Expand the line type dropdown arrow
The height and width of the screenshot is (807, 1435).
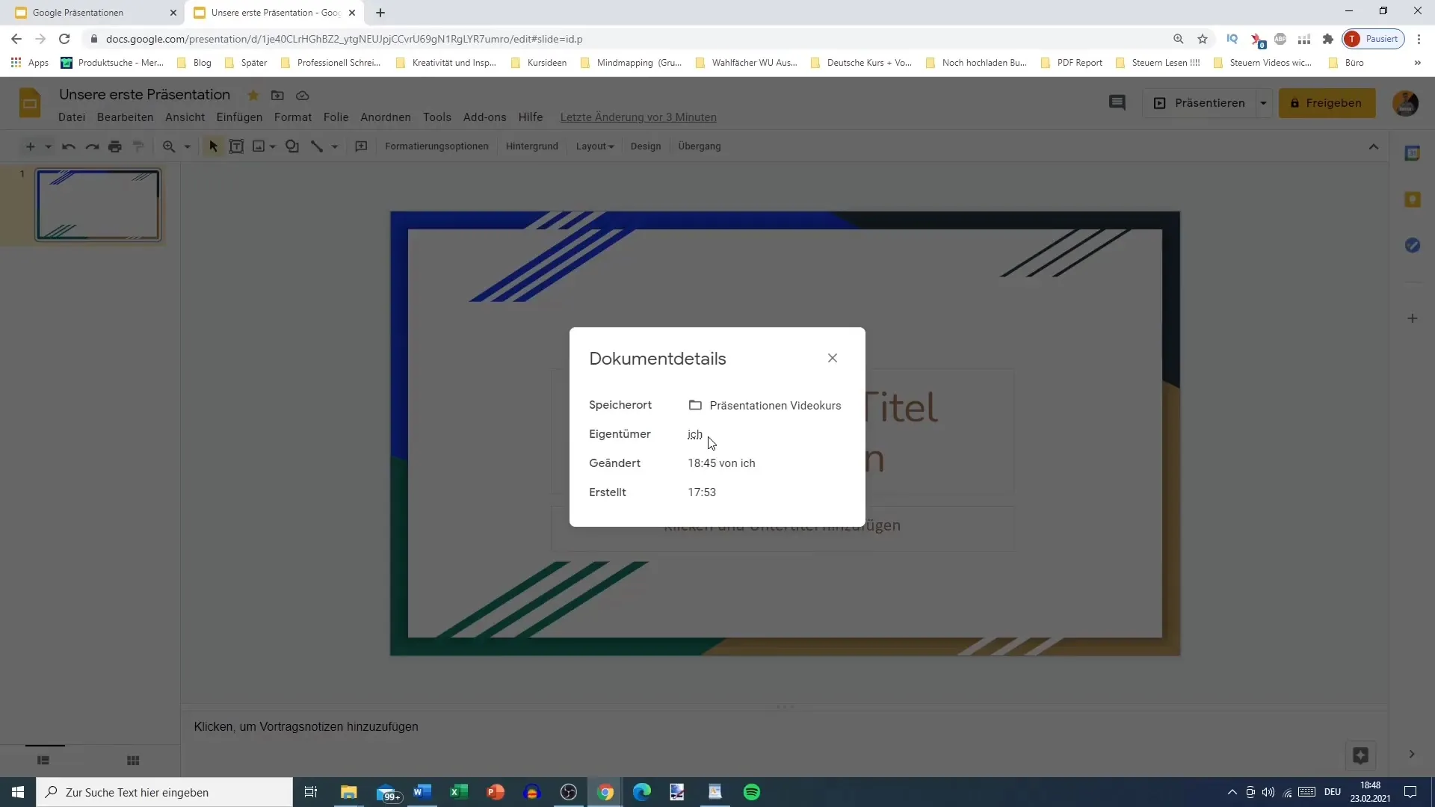335,146
